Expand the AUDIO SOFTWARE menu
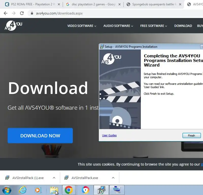203x195 pixels. tap(118, 26)
